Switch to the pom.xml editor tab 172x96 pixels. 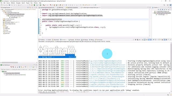46,7
